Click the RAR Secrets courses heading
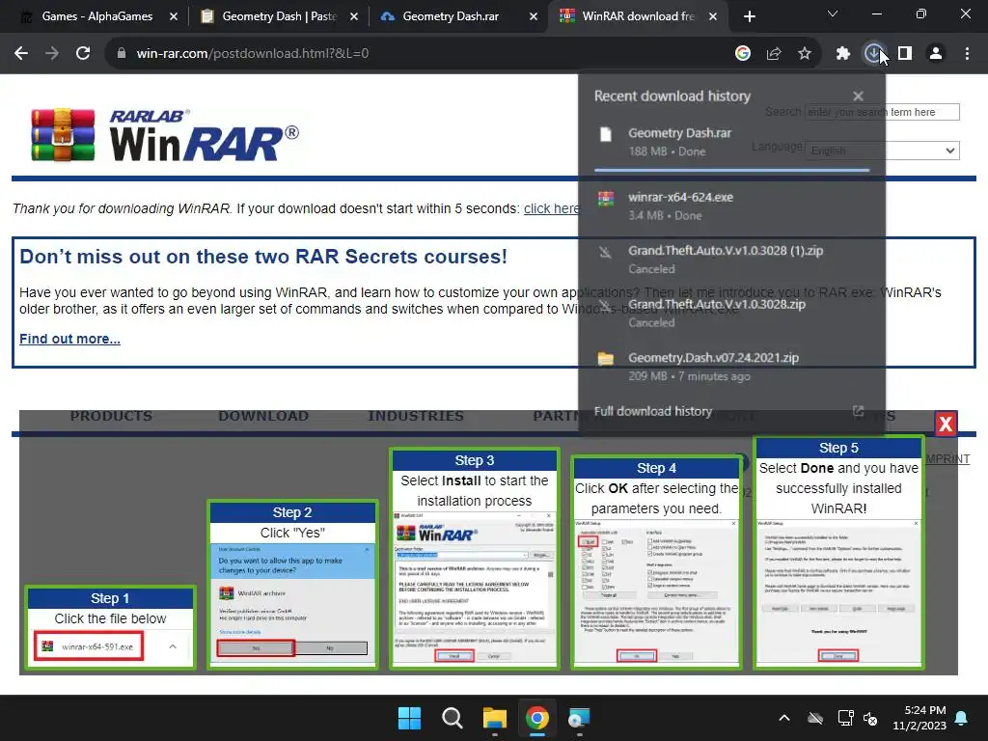988x741 pixels. point(263,257)
